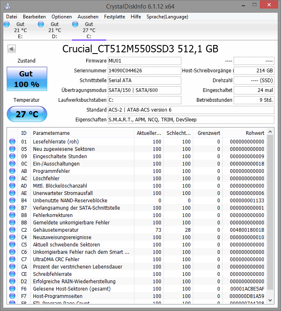281x311 pixels.
Task: Click the serial number field 14090C044626
Action: click(144, 71)
